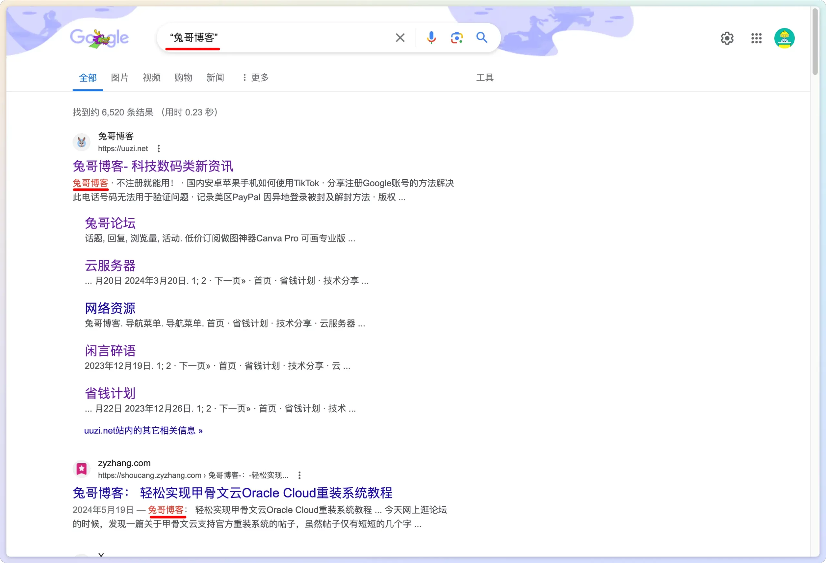The width and height of the screenshot is (826, 563).
Task: Switch to the 图片 tab
Action: 119,77
